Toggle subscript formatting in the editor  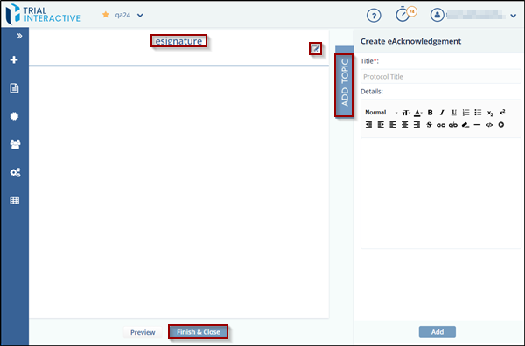click(x=490, y=113)
